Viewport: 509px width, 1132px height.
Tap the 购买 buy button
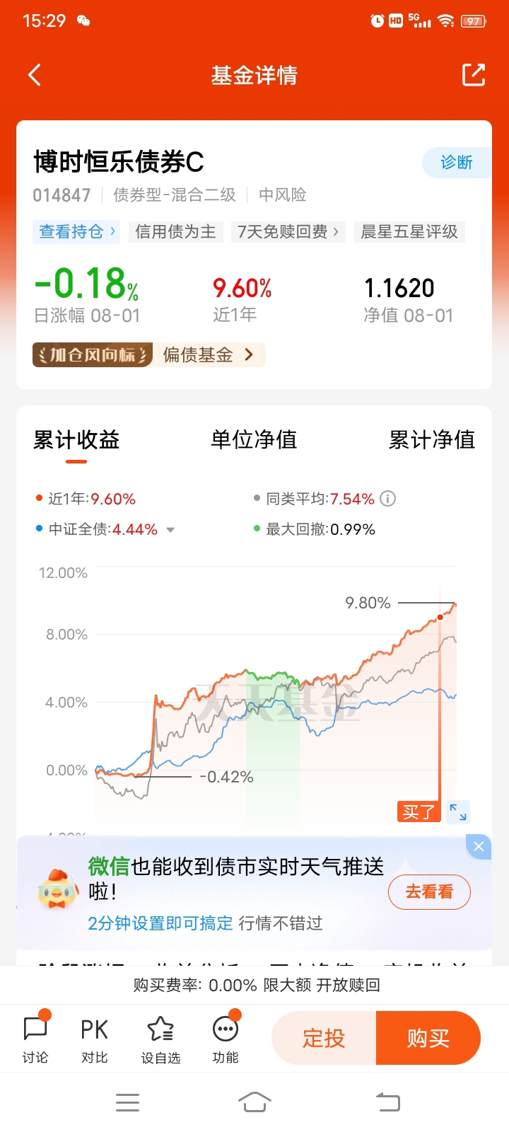(x=428, y=1038)
